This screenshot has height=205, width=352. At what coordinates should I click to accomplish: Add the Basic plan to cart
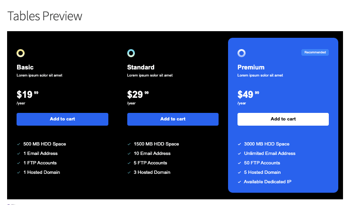[x=62, y=119]
